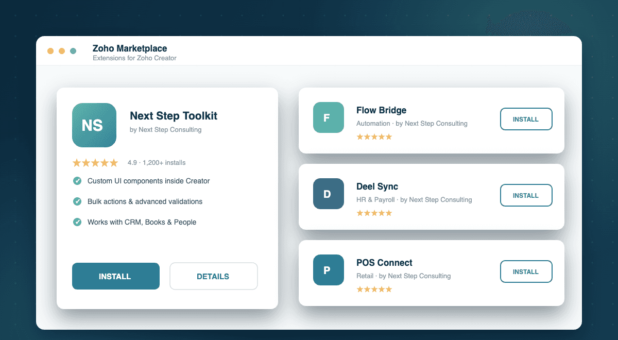Click 'Works with CRM, Books & People' text
618x340 pixels.
[142, 222]
